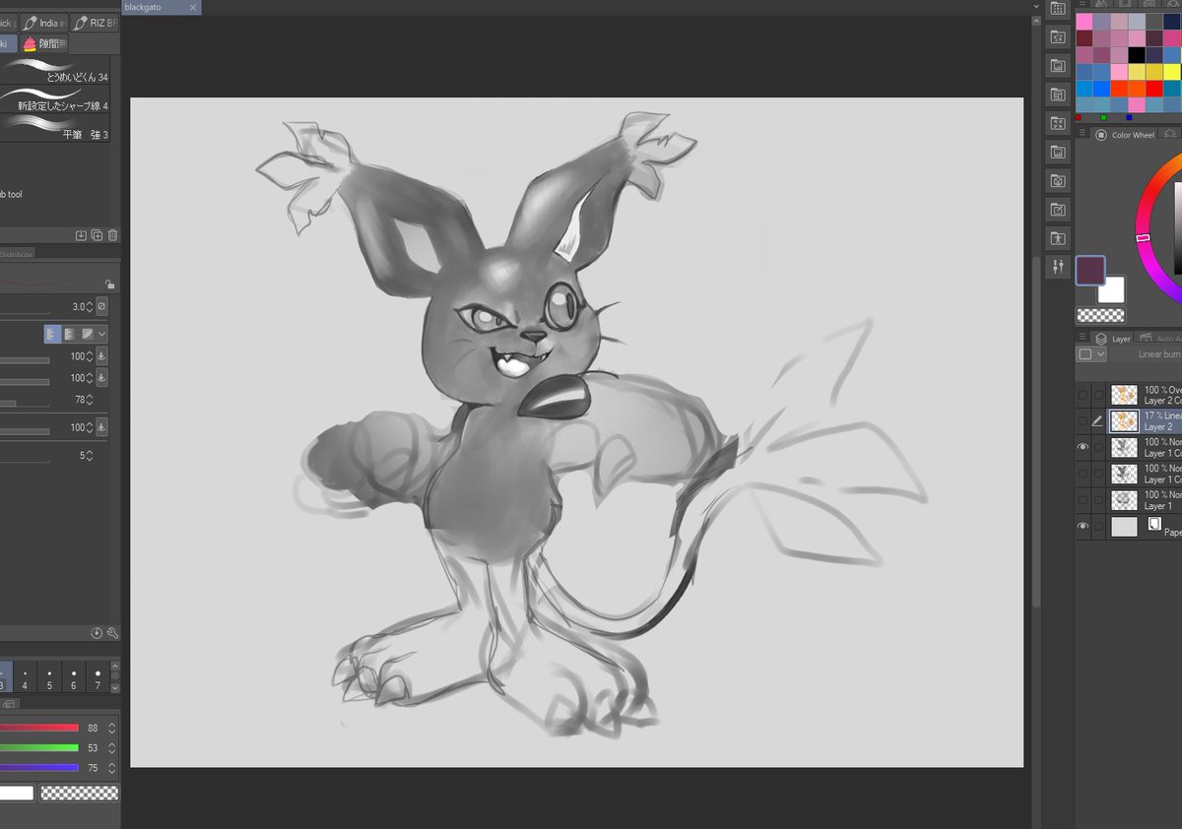Click the lock icon in Tool Property

coord(110,285)
